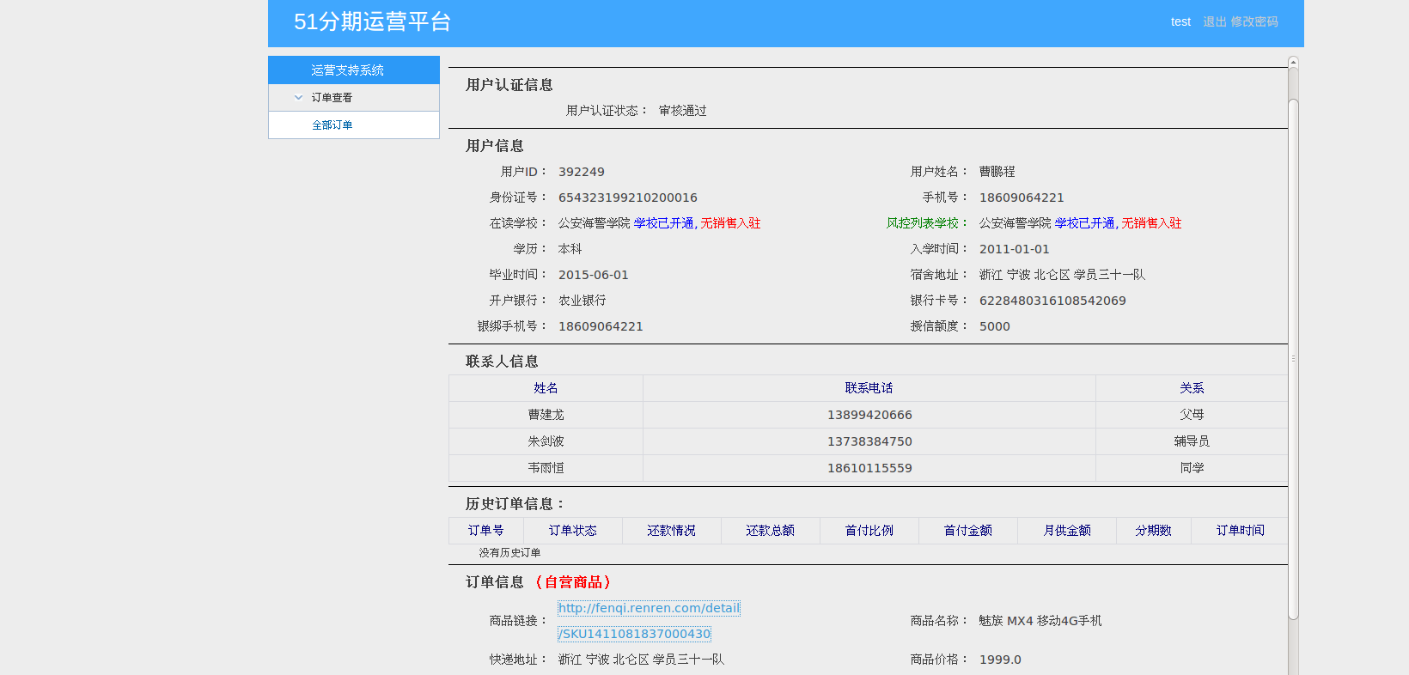Click the vertical scrollbar thumb
Viewport: 1409px width, 675px height.
click(1293, 359)
